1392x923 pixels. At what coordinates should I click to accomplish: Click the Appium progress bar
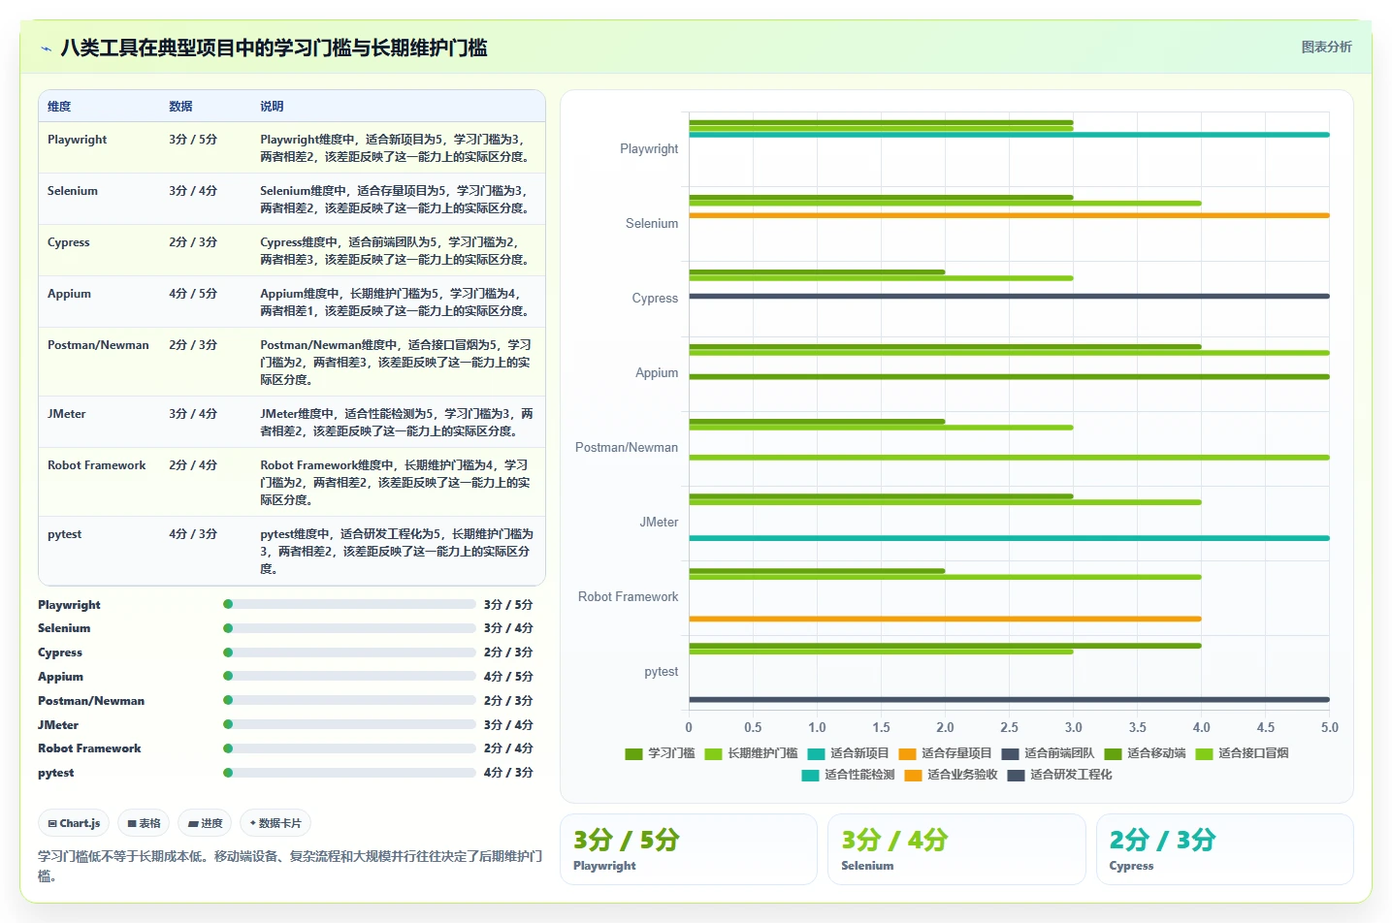click(349, 676)
